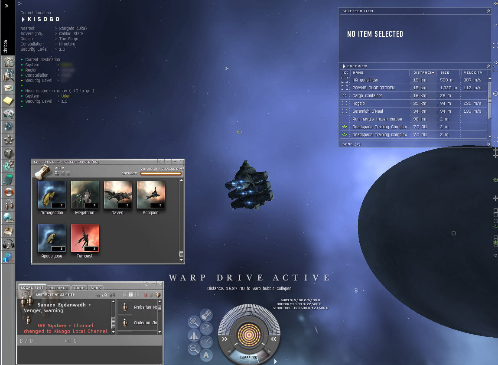
Task: Open the globe in-game browser icon
Action: pyautogui.click(x=8, y=218)
